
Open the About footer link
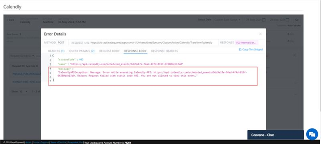tap(28, 142)
